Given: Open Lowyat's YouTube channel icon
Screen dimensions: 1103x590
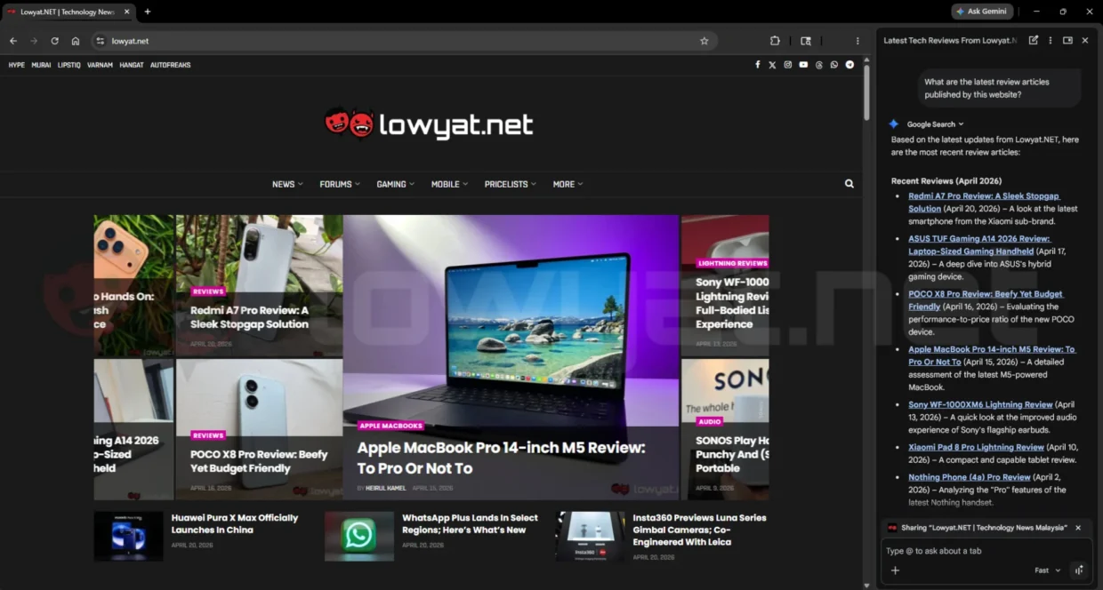Looking at the screenshot, I should pyautogui.click(x=803, y=64).
